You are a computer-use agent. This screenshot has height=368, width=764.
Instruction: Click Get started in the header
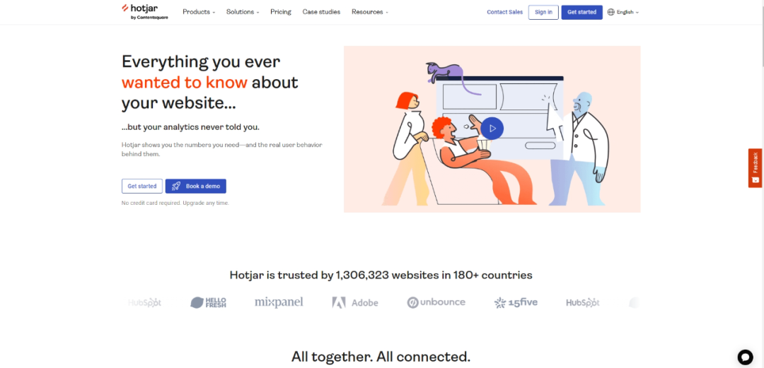click(581, 12)
